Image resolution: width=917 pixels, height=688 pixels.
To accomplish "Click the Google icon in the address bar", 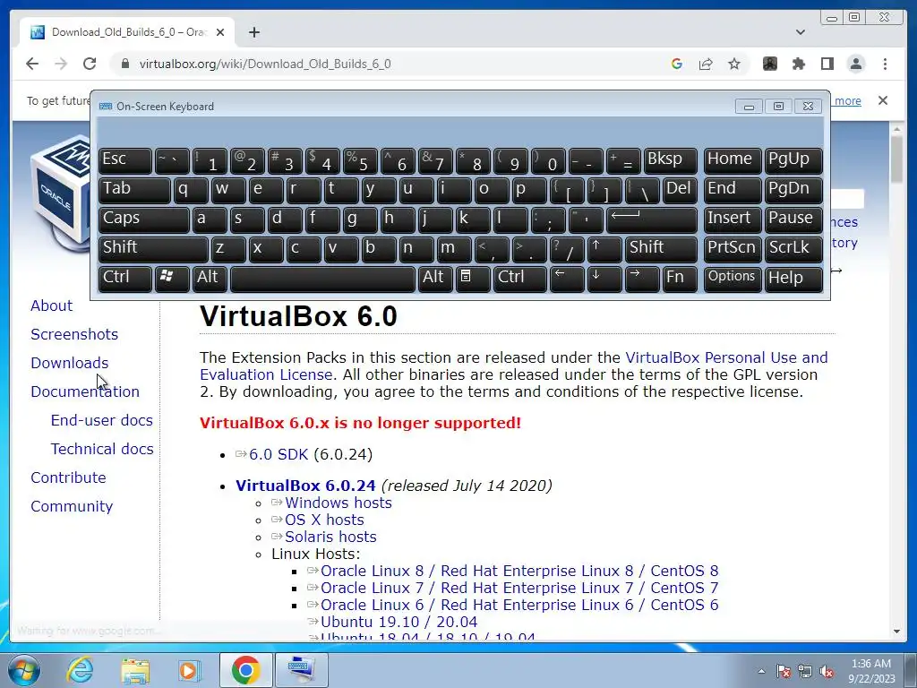I will (677, 64).
